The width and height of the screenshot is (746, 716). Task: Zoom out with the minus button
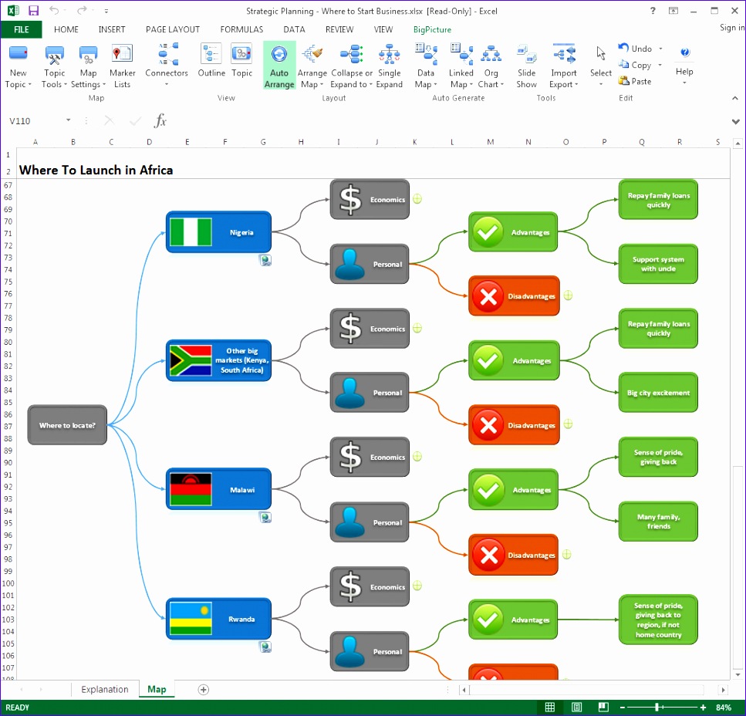point(622,708)
